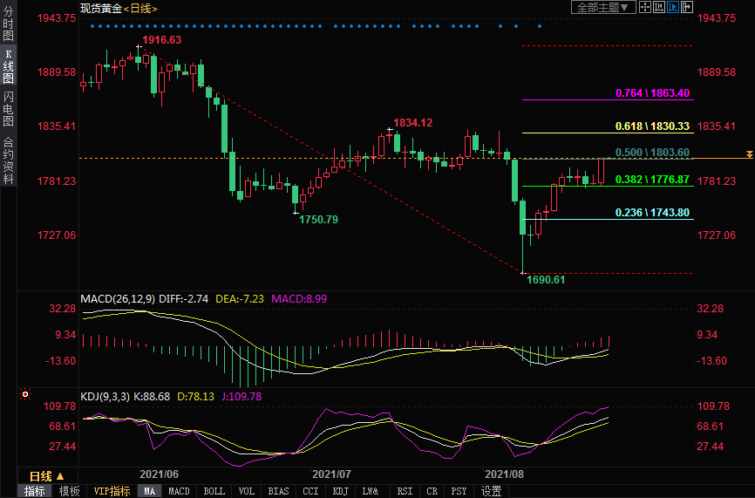Click the cross marker at the 1916.63 high
The image size is (755, 498).
pyautogui.click(x=137, y=45)
